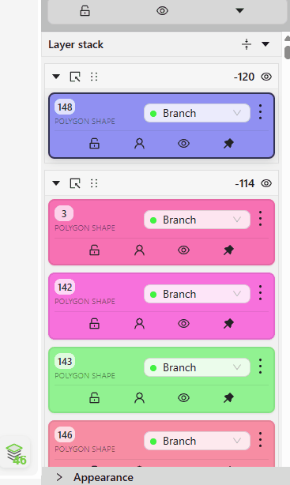Open the Branch dropdown on polygon 3

click(x=197, y=220)
